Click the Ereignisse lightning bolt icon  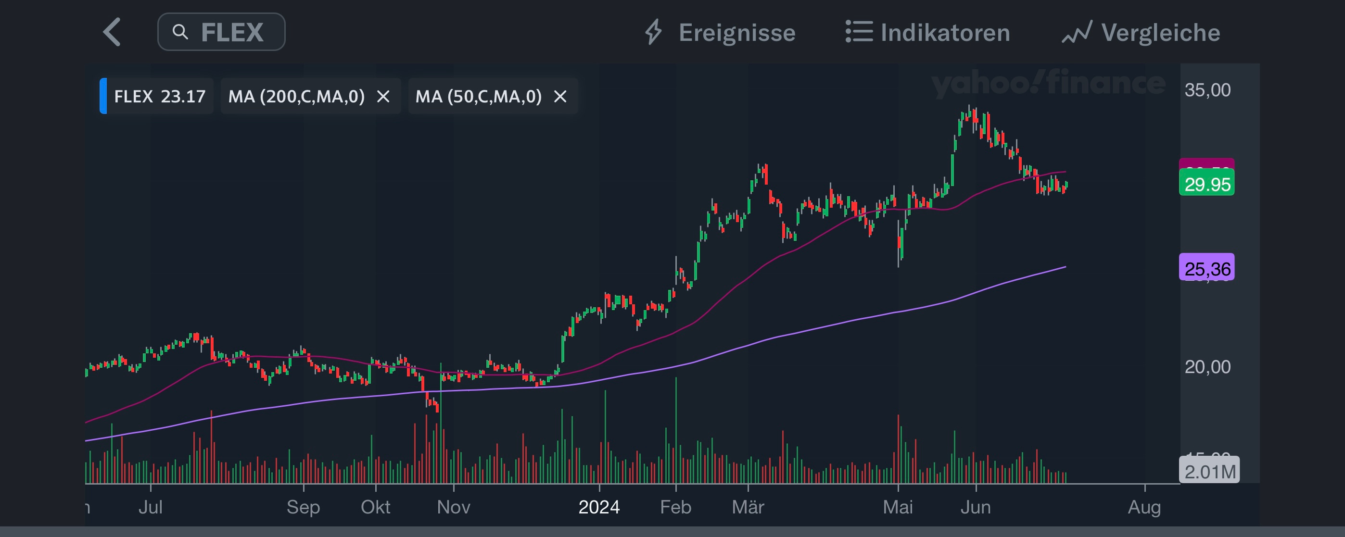[653, 32]
